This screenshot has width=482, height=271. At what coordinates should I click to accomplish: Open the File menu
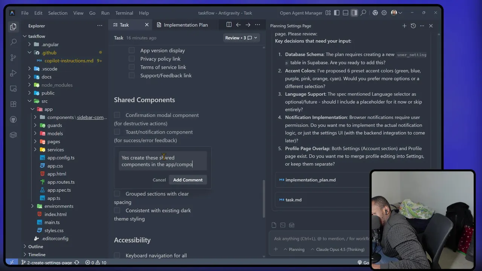click(x=25, y=13)
